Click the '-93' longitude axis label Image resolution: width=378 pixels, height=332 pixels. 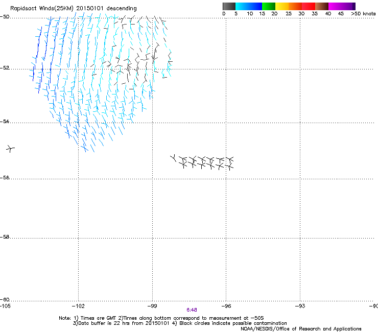(300, 306)
